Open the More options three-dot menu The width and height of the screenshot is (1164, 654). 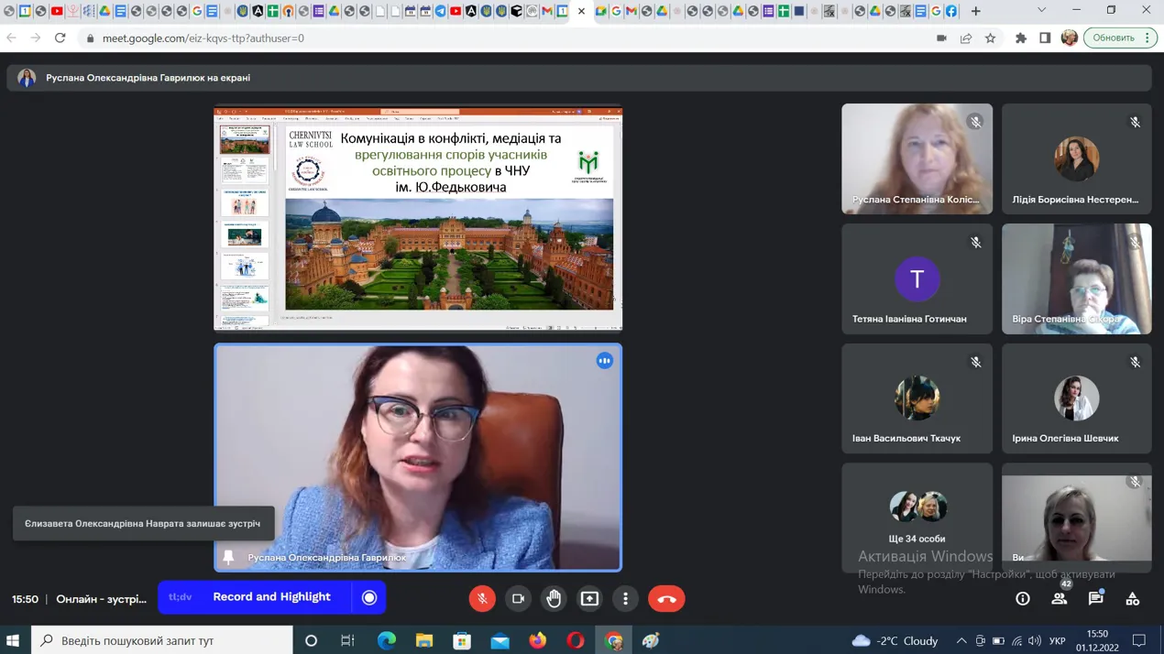[625, 598]
